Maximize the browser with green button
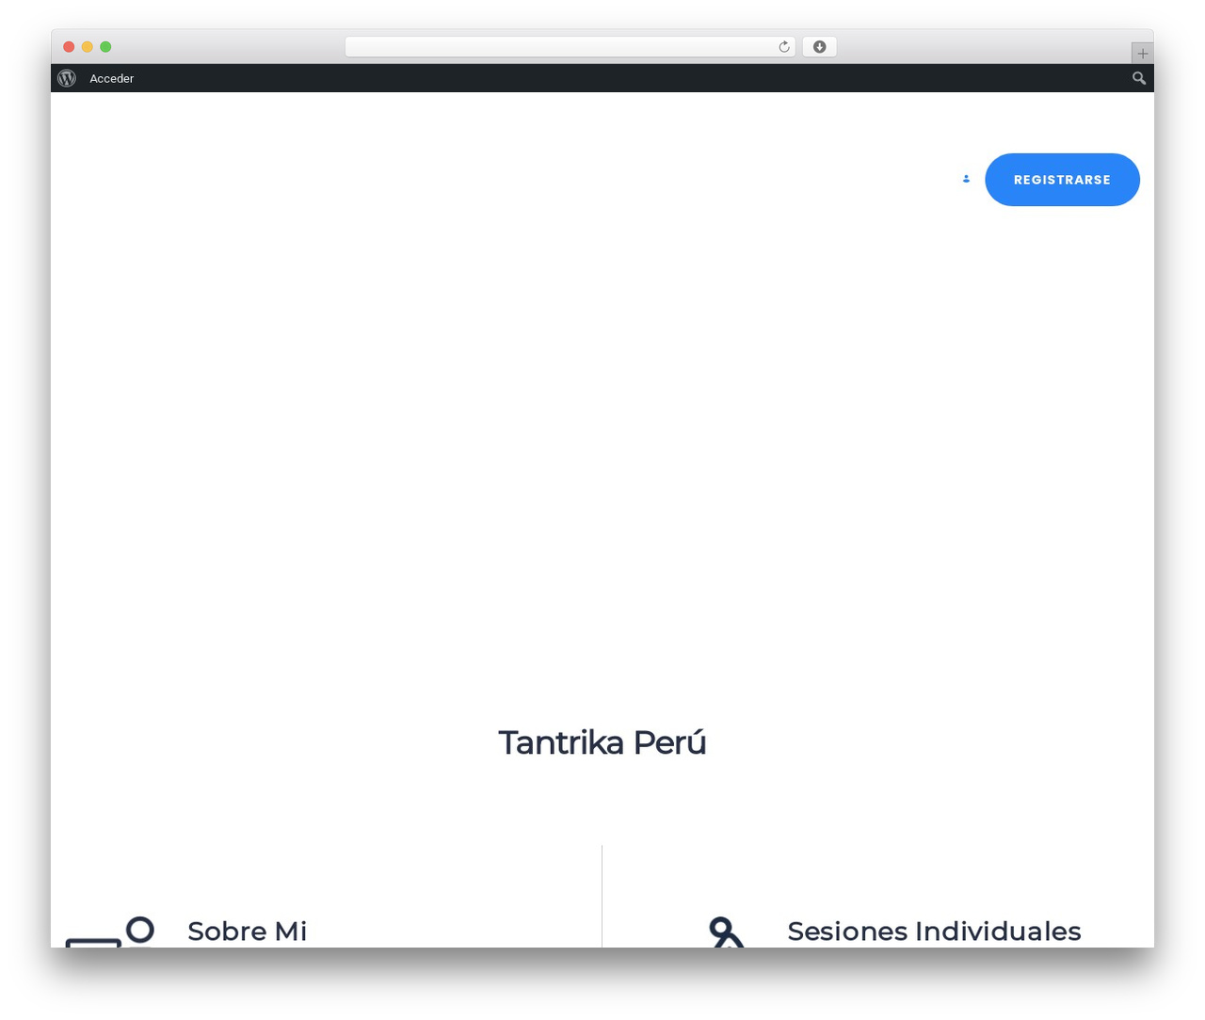1205x1020 pixels. pyautogui.click(x=105, y=47)
